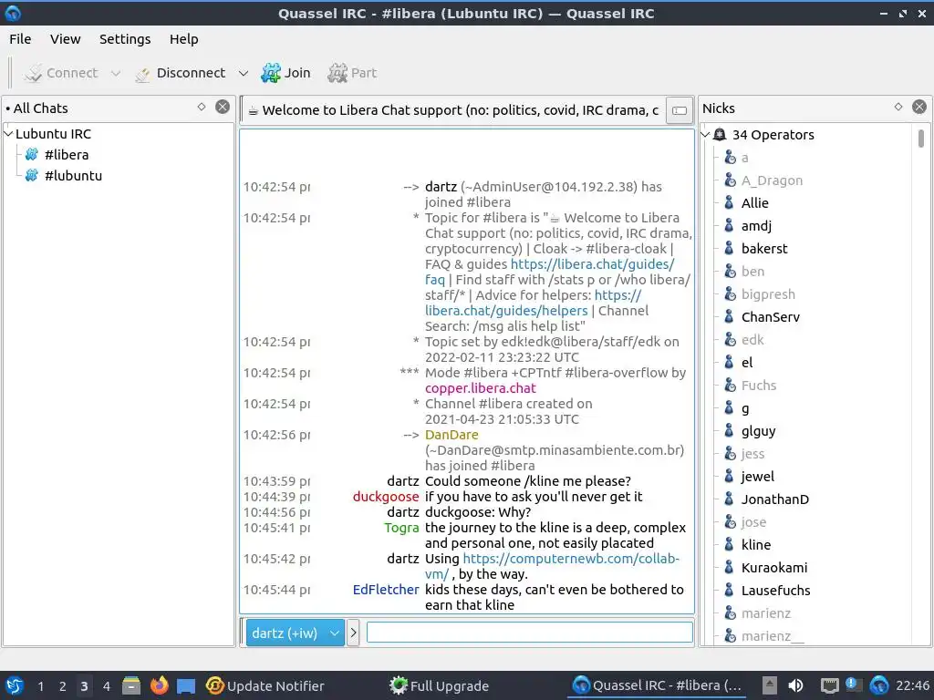
Task: Switch to virtual desktop 4
Action: tap(107, 686)
